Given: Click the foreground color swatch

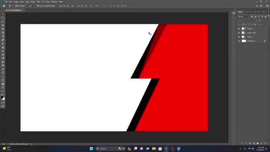Looking at the screenshot, I should click(x=2, y=98).
